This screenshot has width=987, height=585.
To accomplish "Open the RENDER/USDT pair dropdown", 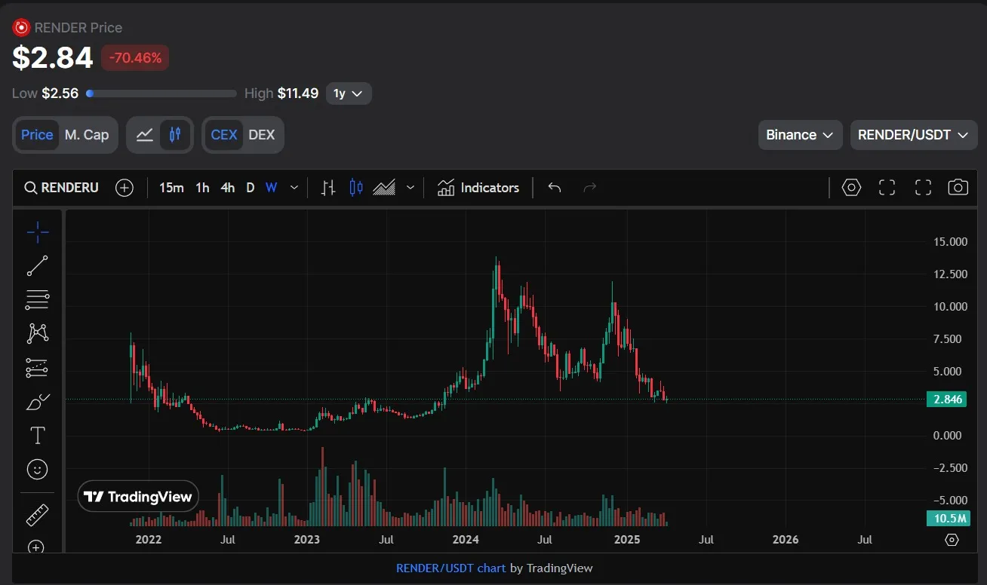I will pyautogui.click(x=912, y=135).
